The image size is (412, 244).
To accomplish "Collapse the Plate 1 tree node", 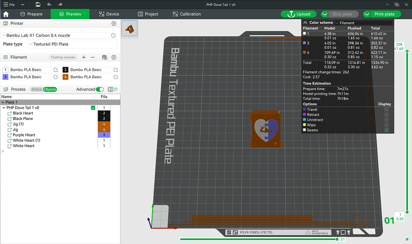I will coord(3,102).
